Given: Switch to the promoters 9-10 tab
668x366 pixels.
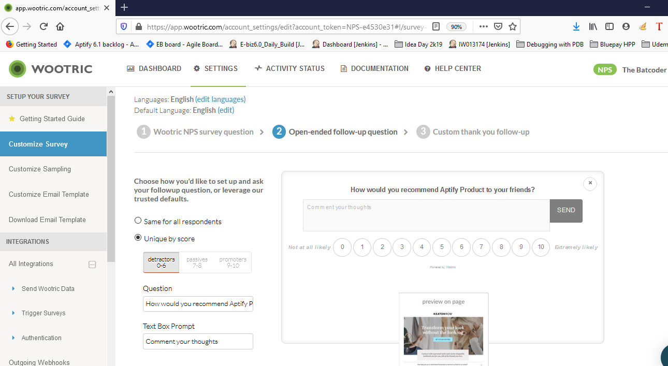Looking at the screenshot, I should tap(233, 262).
